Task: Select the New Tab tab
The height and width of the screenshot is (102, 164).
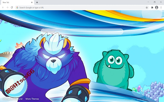Action: 17,2
